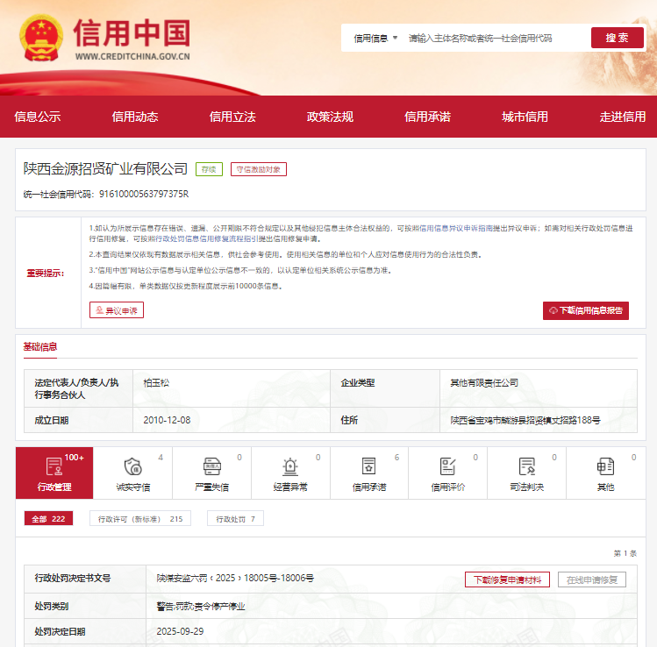The height and width of the screenshot is (647, 657).
Task: Open the 信用信息 search type dropdown
Action: [x=375, y=38]
